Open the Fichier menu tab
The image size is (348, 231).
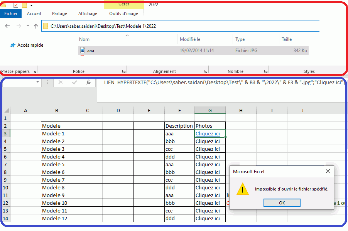11,13
